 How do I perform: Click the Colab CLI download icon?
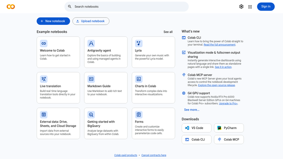coord(187,140)
